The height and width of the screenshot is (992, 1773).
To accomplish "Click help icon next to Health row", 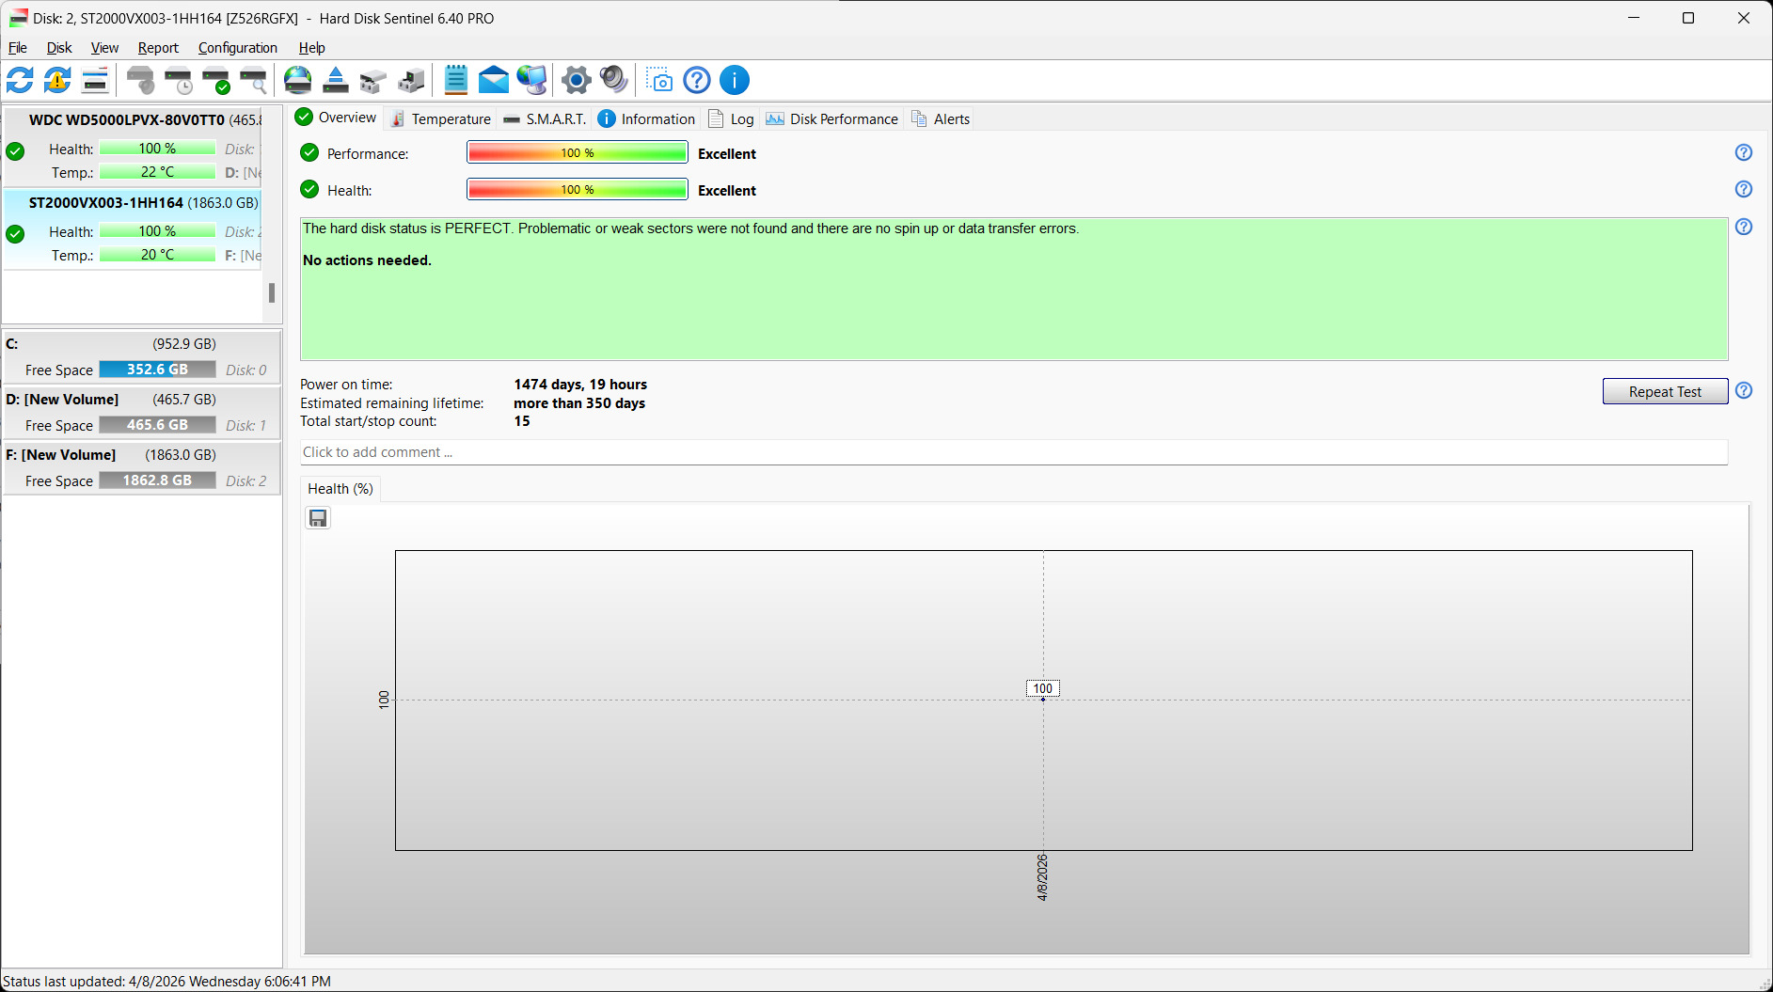I will (x=1743, y=189).
